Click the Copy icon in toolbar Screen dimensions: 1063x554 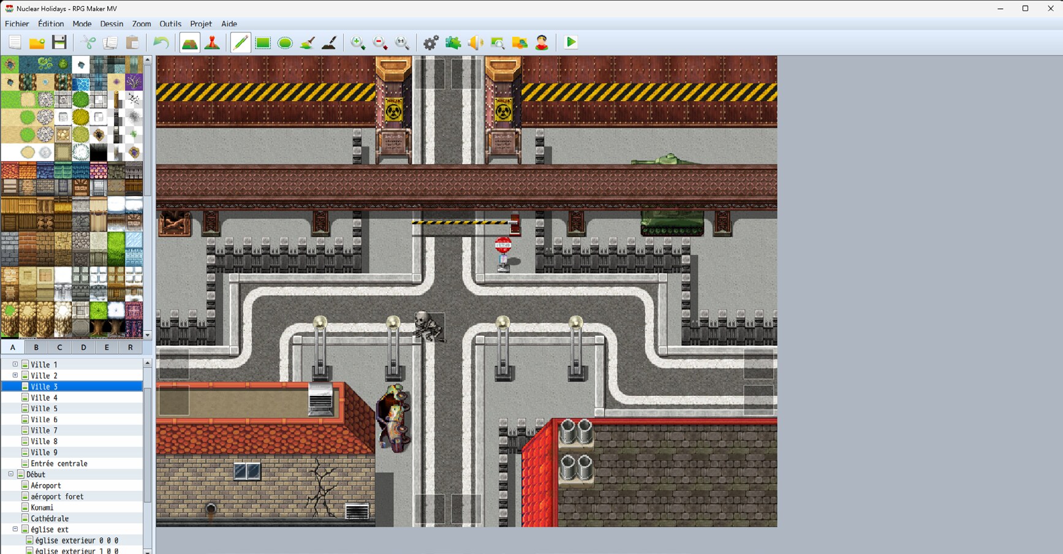click(x=111, y=42)
